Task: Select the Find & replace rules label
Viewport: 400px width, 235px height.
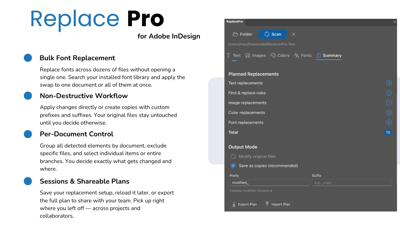Action: click(247, 93)
